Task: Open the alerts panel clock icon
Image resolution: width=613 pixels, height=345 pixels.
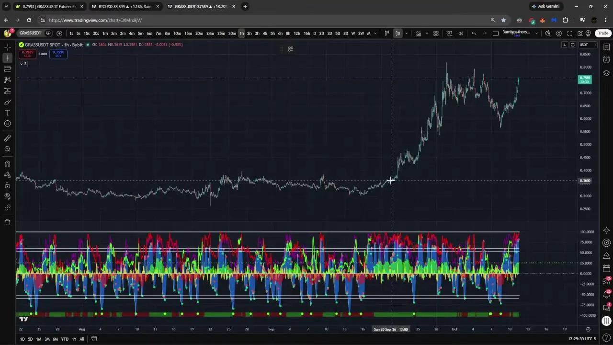Action: click(x=606, y=60)
